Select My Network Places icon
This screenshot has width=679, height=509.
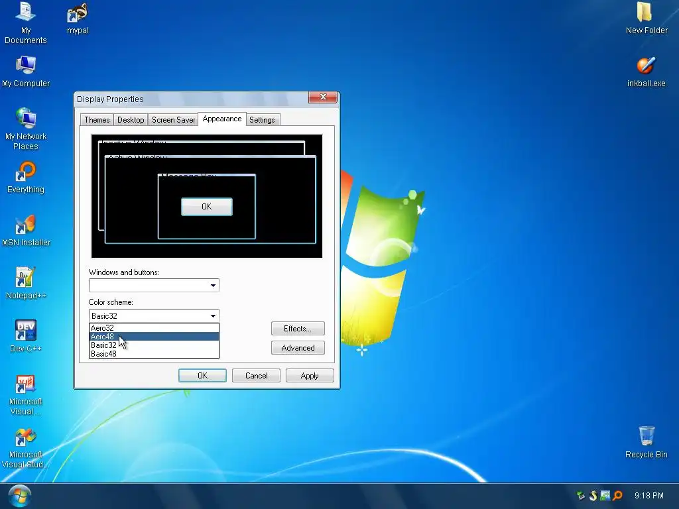pyautogui.click(x=26, y=129)
